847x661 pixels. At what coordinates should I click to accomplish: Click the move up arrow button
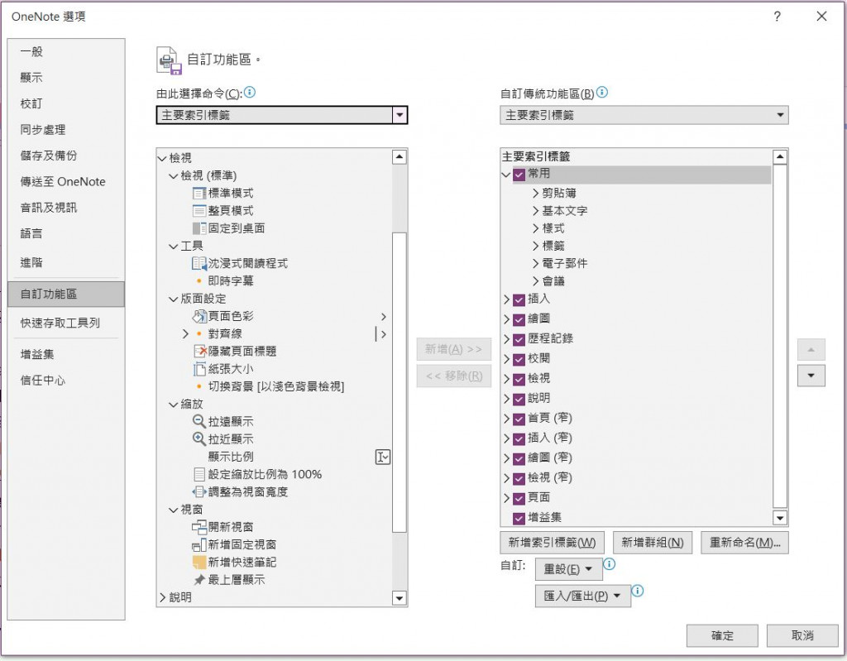[x=811, y=350]
